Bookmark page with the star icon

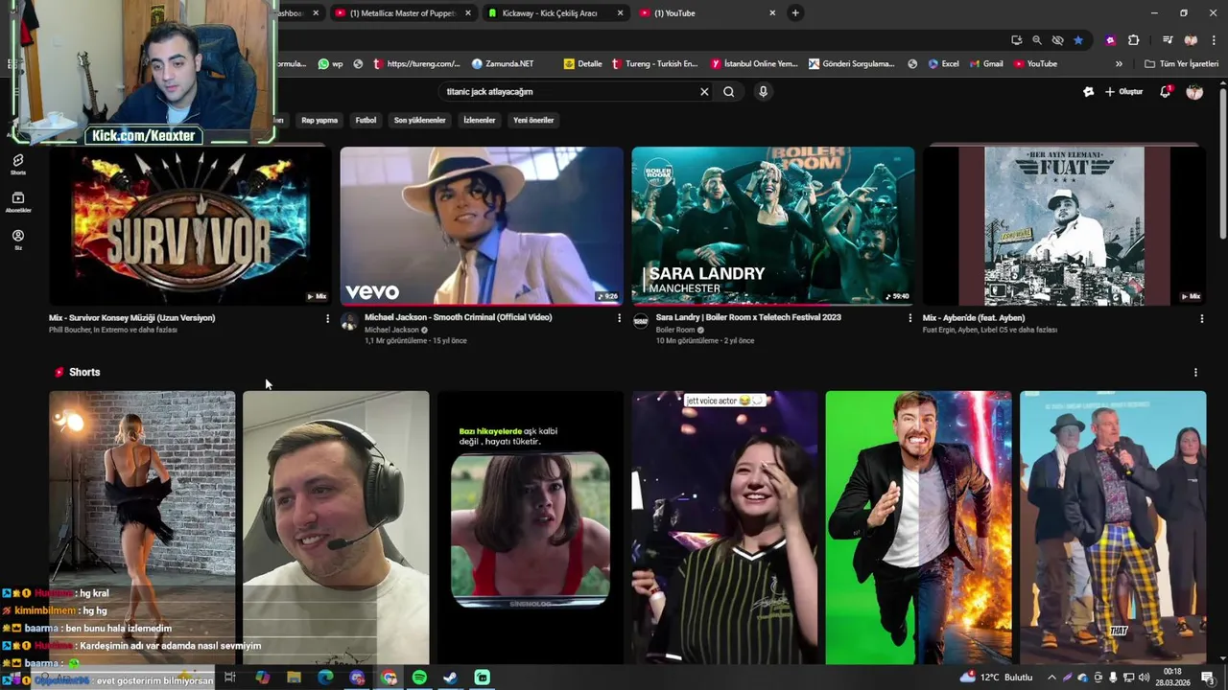(x=1078, y=40)
